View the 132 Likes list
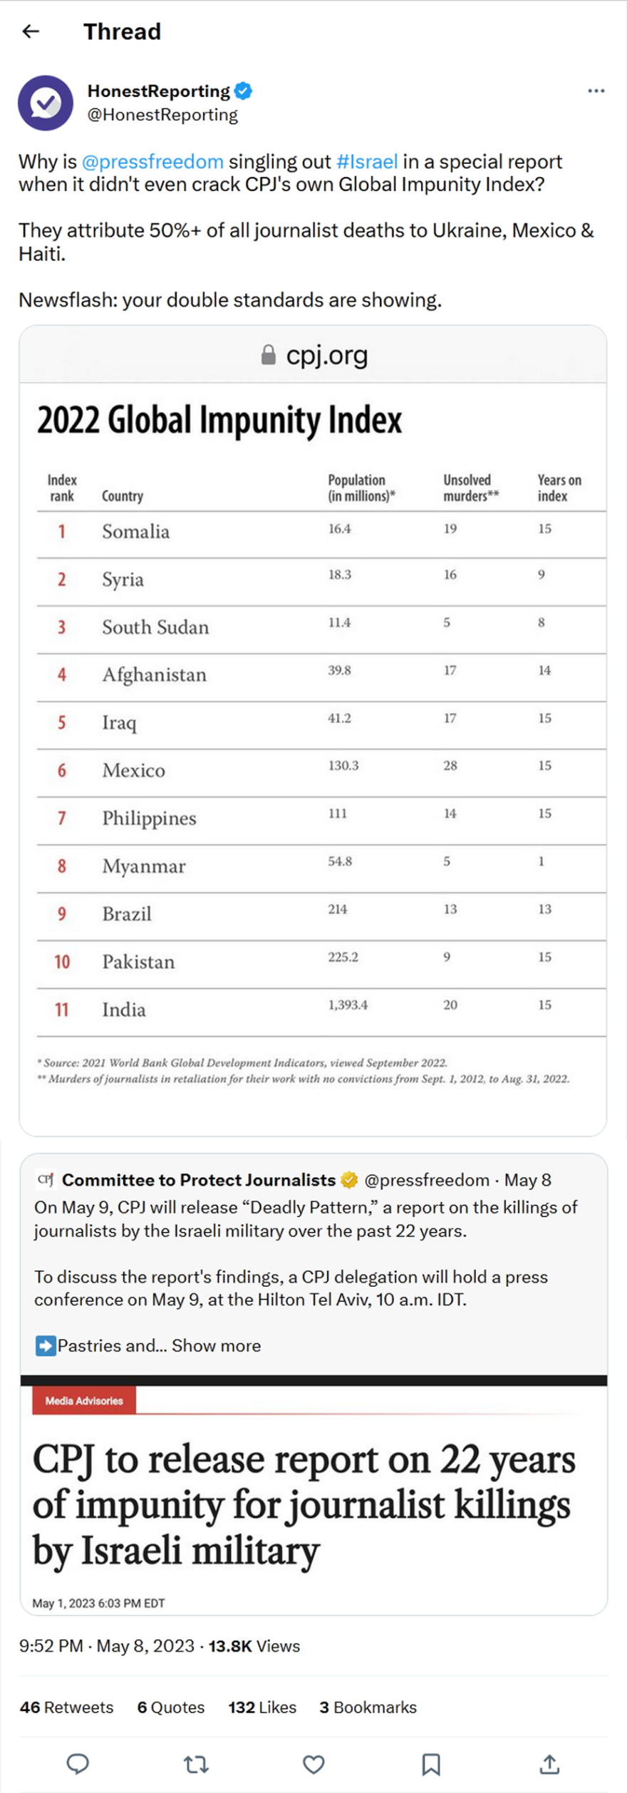 262,1707
